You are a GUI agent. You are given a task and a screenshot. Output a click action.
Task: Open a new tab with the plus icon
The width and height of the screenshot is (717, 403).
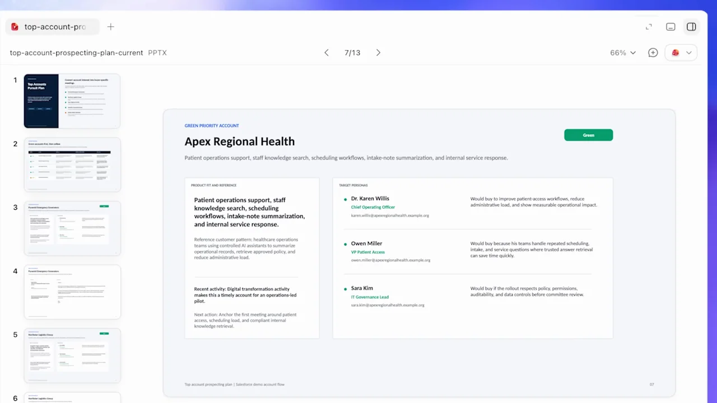(110, 27)
